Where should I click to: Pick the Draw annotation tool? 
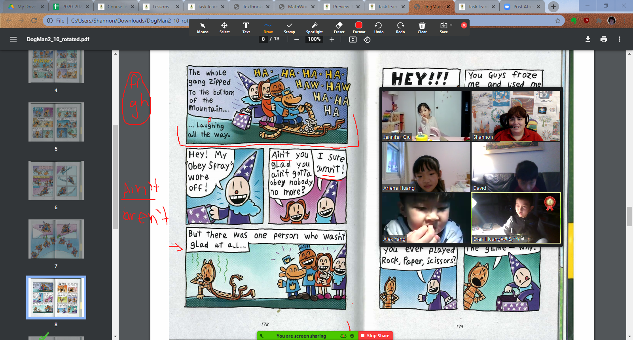point(268,28)
